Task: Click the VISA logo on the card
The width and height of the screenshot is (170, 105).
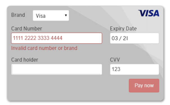Action: [149, 13]
